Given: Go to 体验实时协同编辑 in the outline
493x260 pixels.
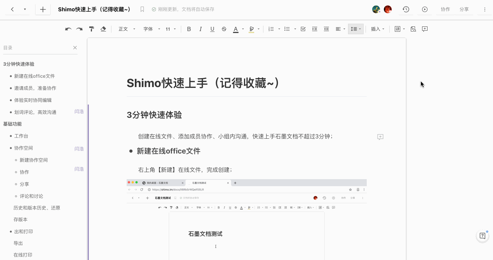Looking at the screenshot, I should [x=33, y=100].
